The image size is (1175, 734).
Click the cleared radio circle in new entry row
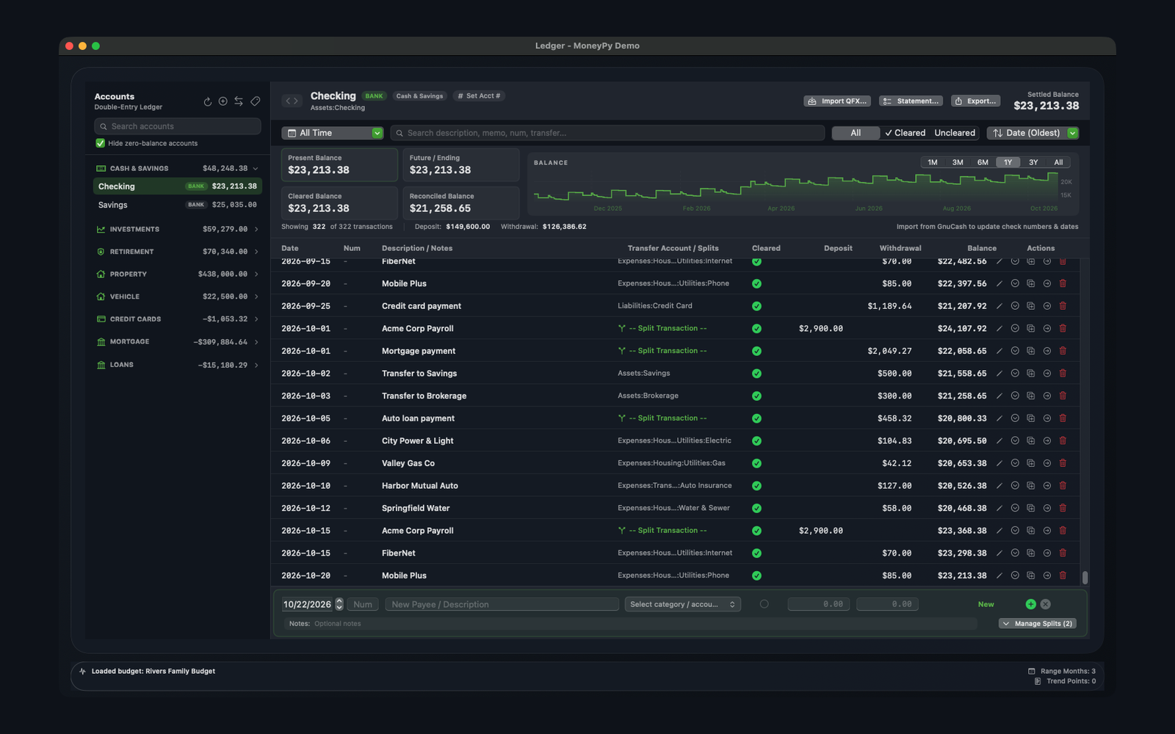click(x=764, y=604)
